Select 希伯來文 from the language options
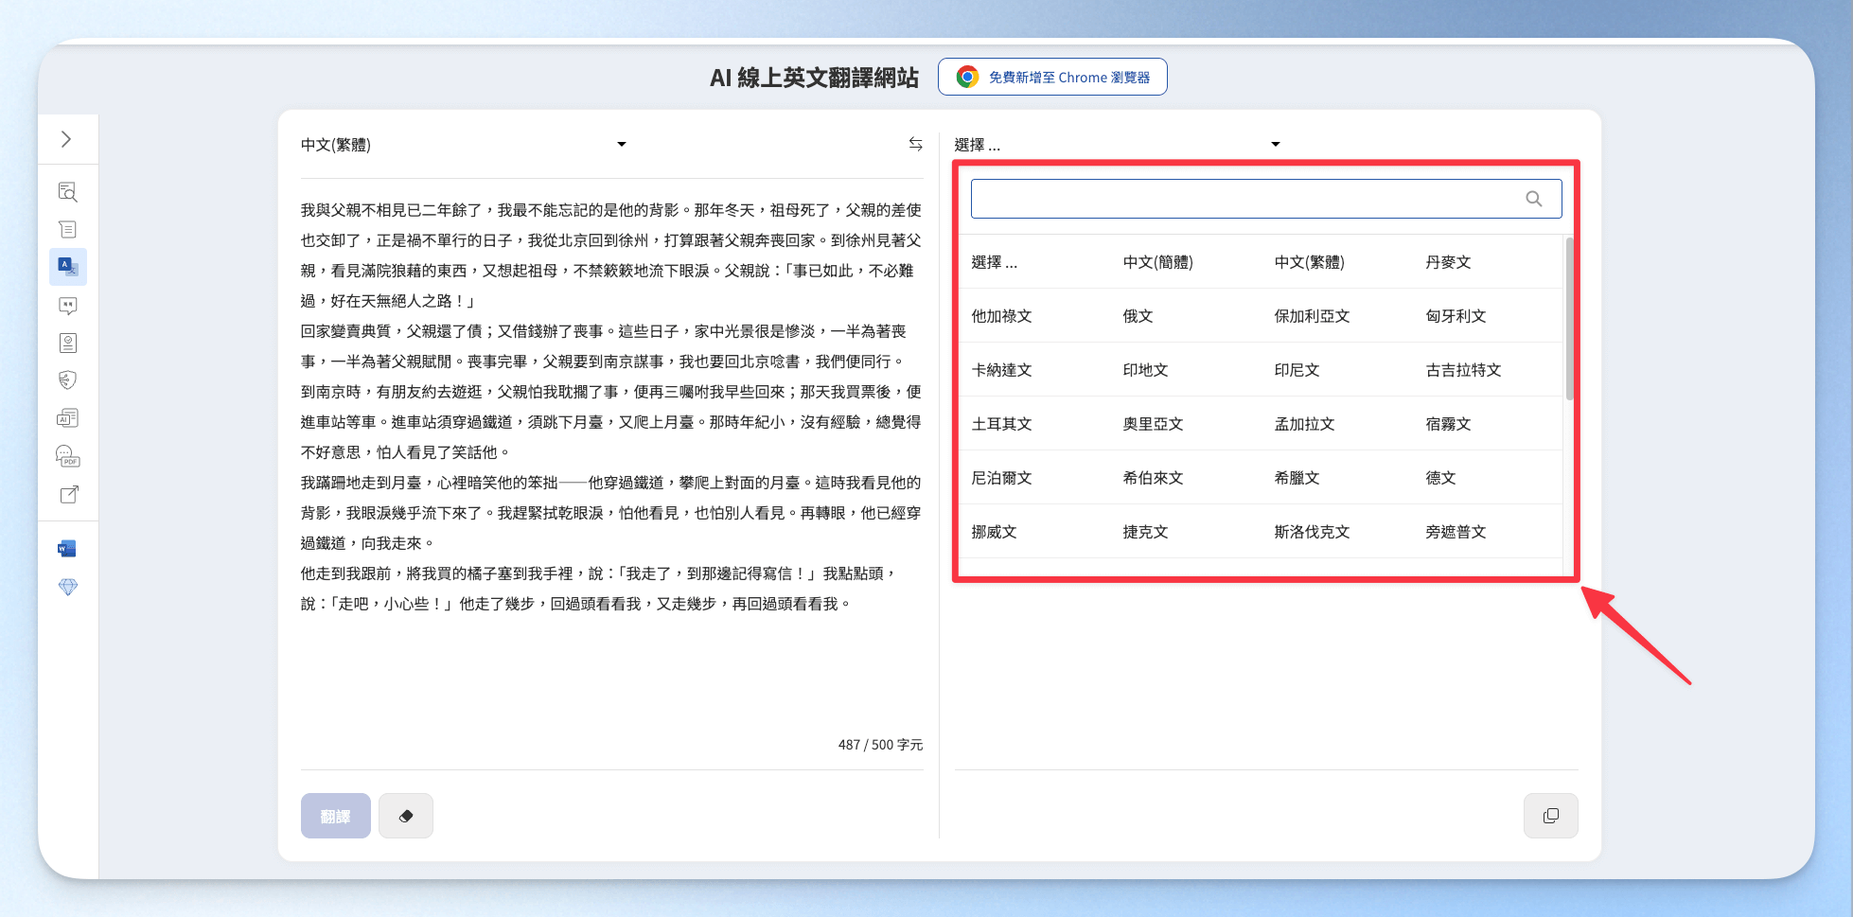Screen dimensions: 1853x917 (x=1153, y=478)
